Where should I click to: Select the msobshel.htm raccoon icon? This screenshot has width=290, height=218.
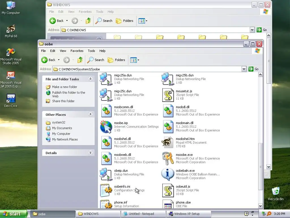[x=167, y=142]
